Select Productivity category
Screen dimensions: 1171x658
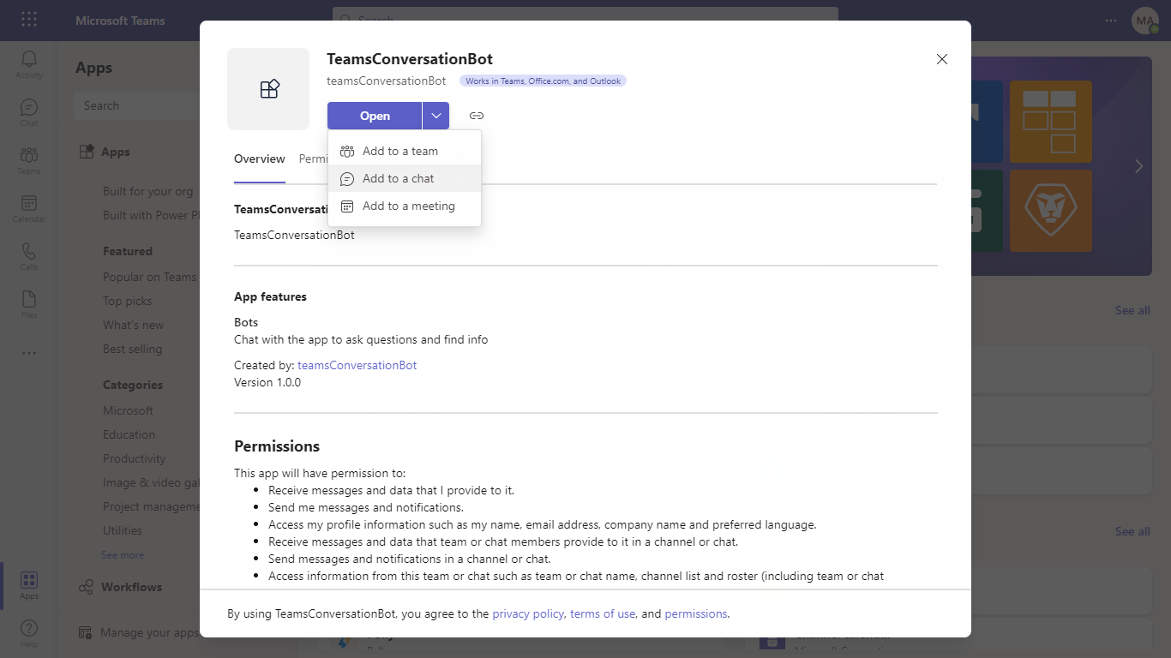coord(134,458)
